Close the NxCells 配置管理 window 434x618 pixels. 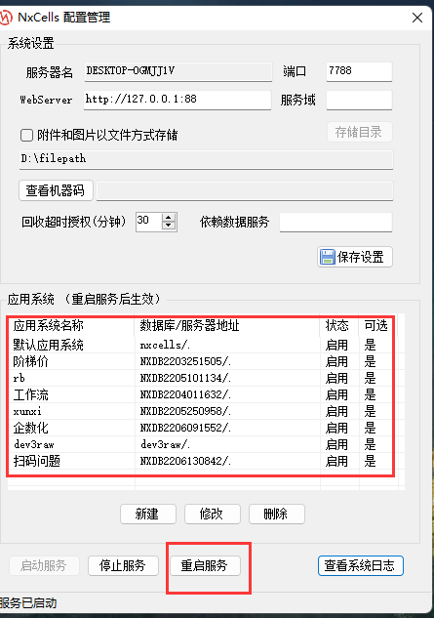click(x=417, y=18)
